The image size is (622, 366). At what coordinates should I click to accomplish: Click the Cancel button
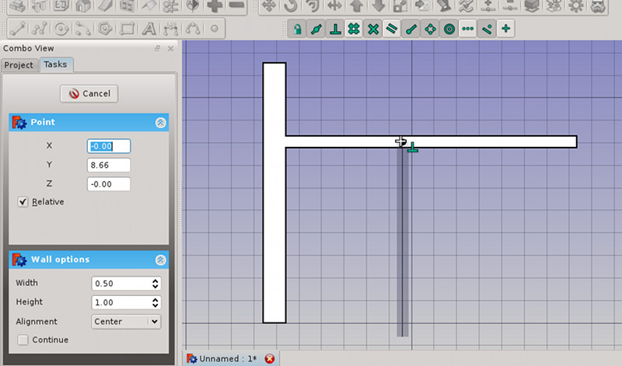tap(89, 94)
